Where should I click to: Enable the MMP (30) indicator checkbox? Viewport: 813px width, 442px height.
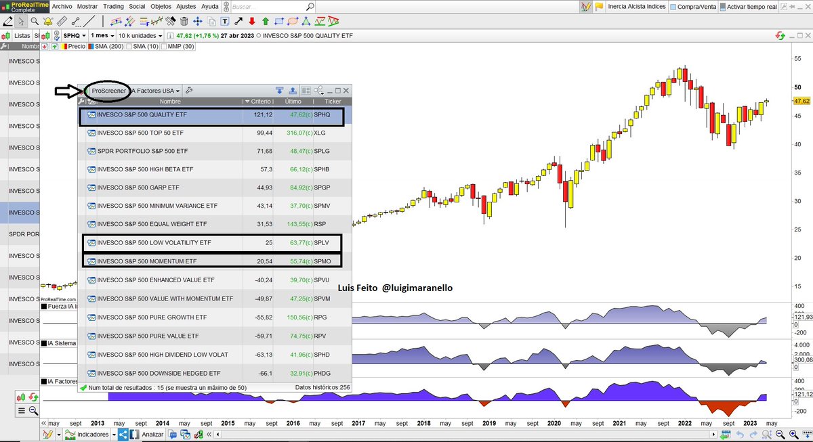(165, 47)
